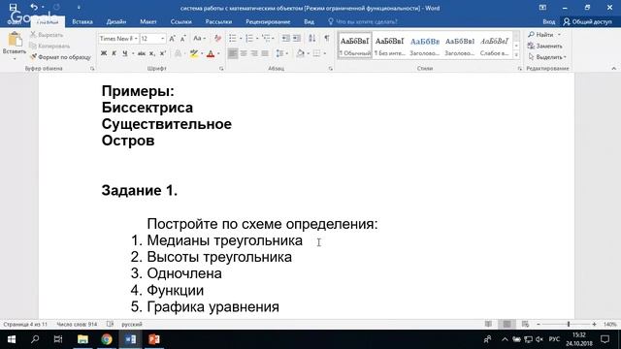Viewport: 621px width, 349px height.
Task: Save the document with the floppy disk icon
Action: pos(13,7)
